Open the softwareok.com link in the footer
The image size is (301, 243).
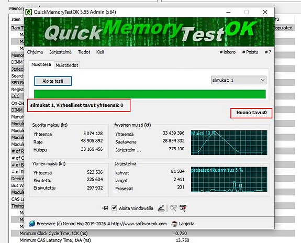click(139, 224)
